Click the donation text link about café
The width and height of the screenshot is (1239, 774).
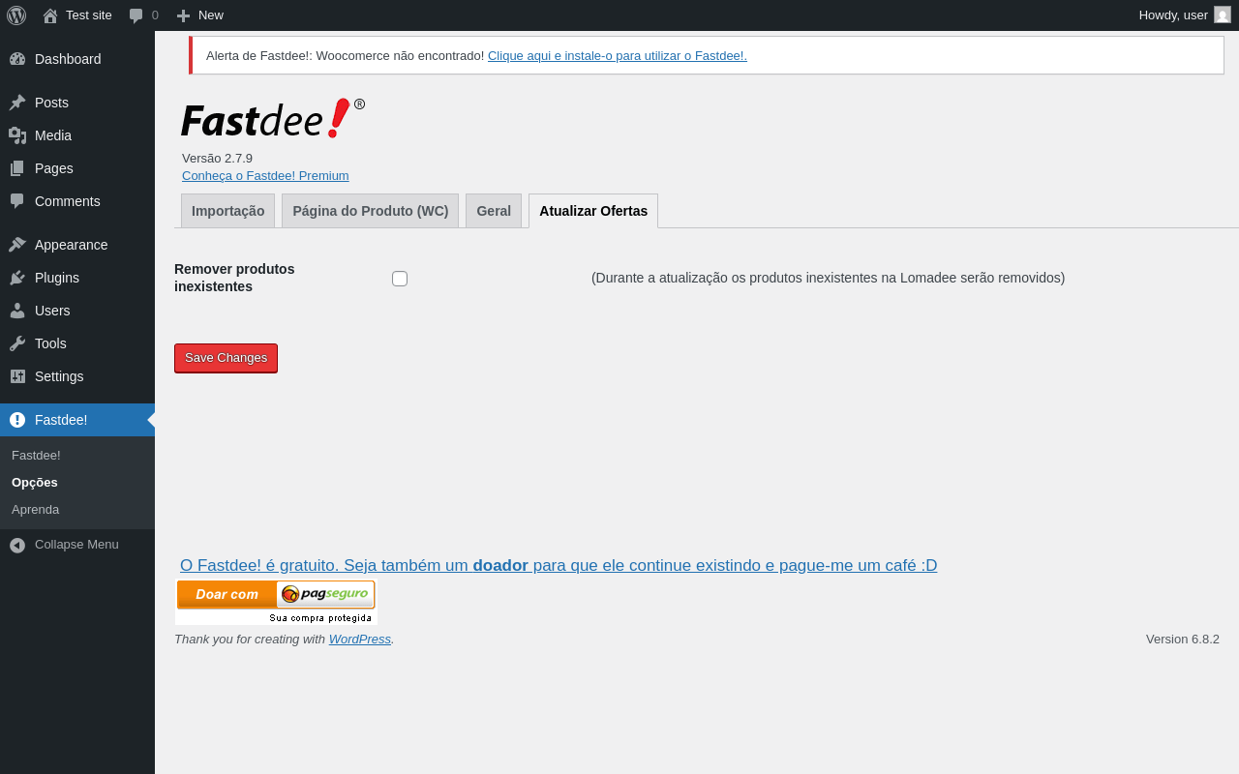pos(559,566)
